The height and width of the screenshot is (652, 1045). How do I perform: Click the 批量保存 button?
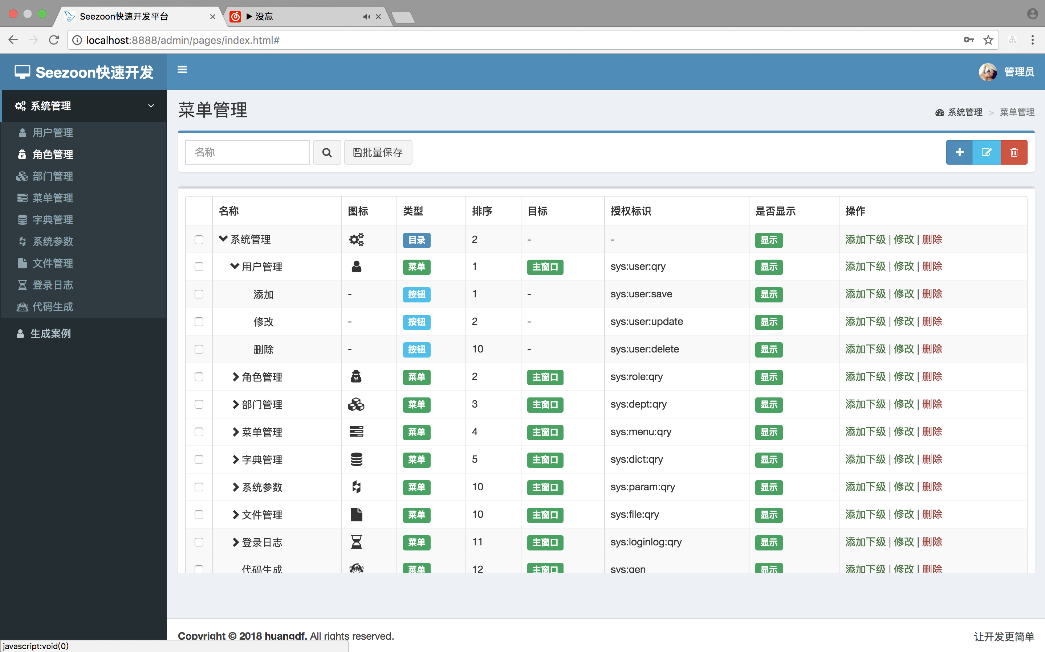pos(378,152)
